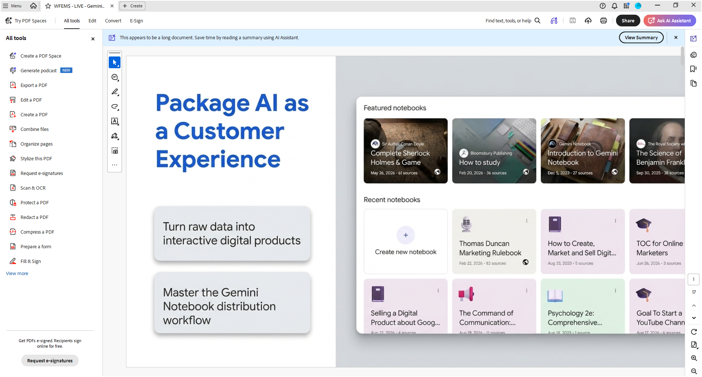Print the document
Viewport: 702px width, 377px height.
point(604,21)
